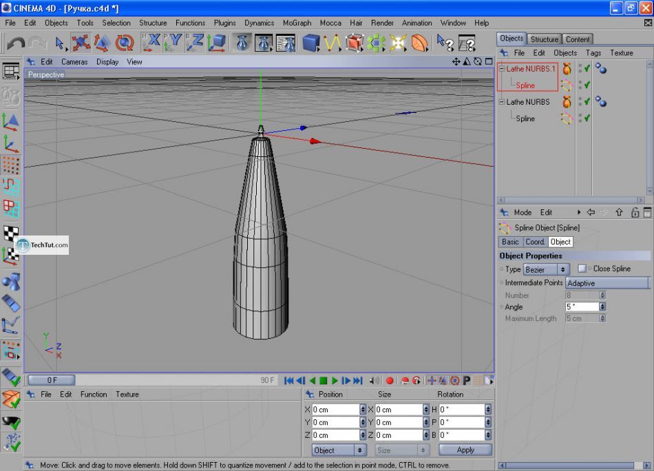Image resolution: width=654 pixels, height=471 pixels.
Task: Select Spline under Lathe NURBS
Action: pyautogui.click(x=525, y=118)
